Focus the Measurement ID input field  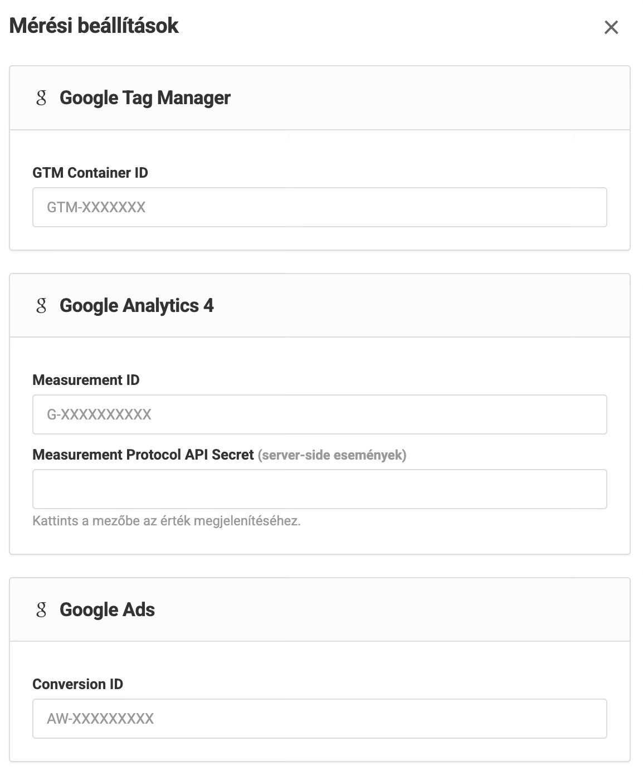pos(320,414)
